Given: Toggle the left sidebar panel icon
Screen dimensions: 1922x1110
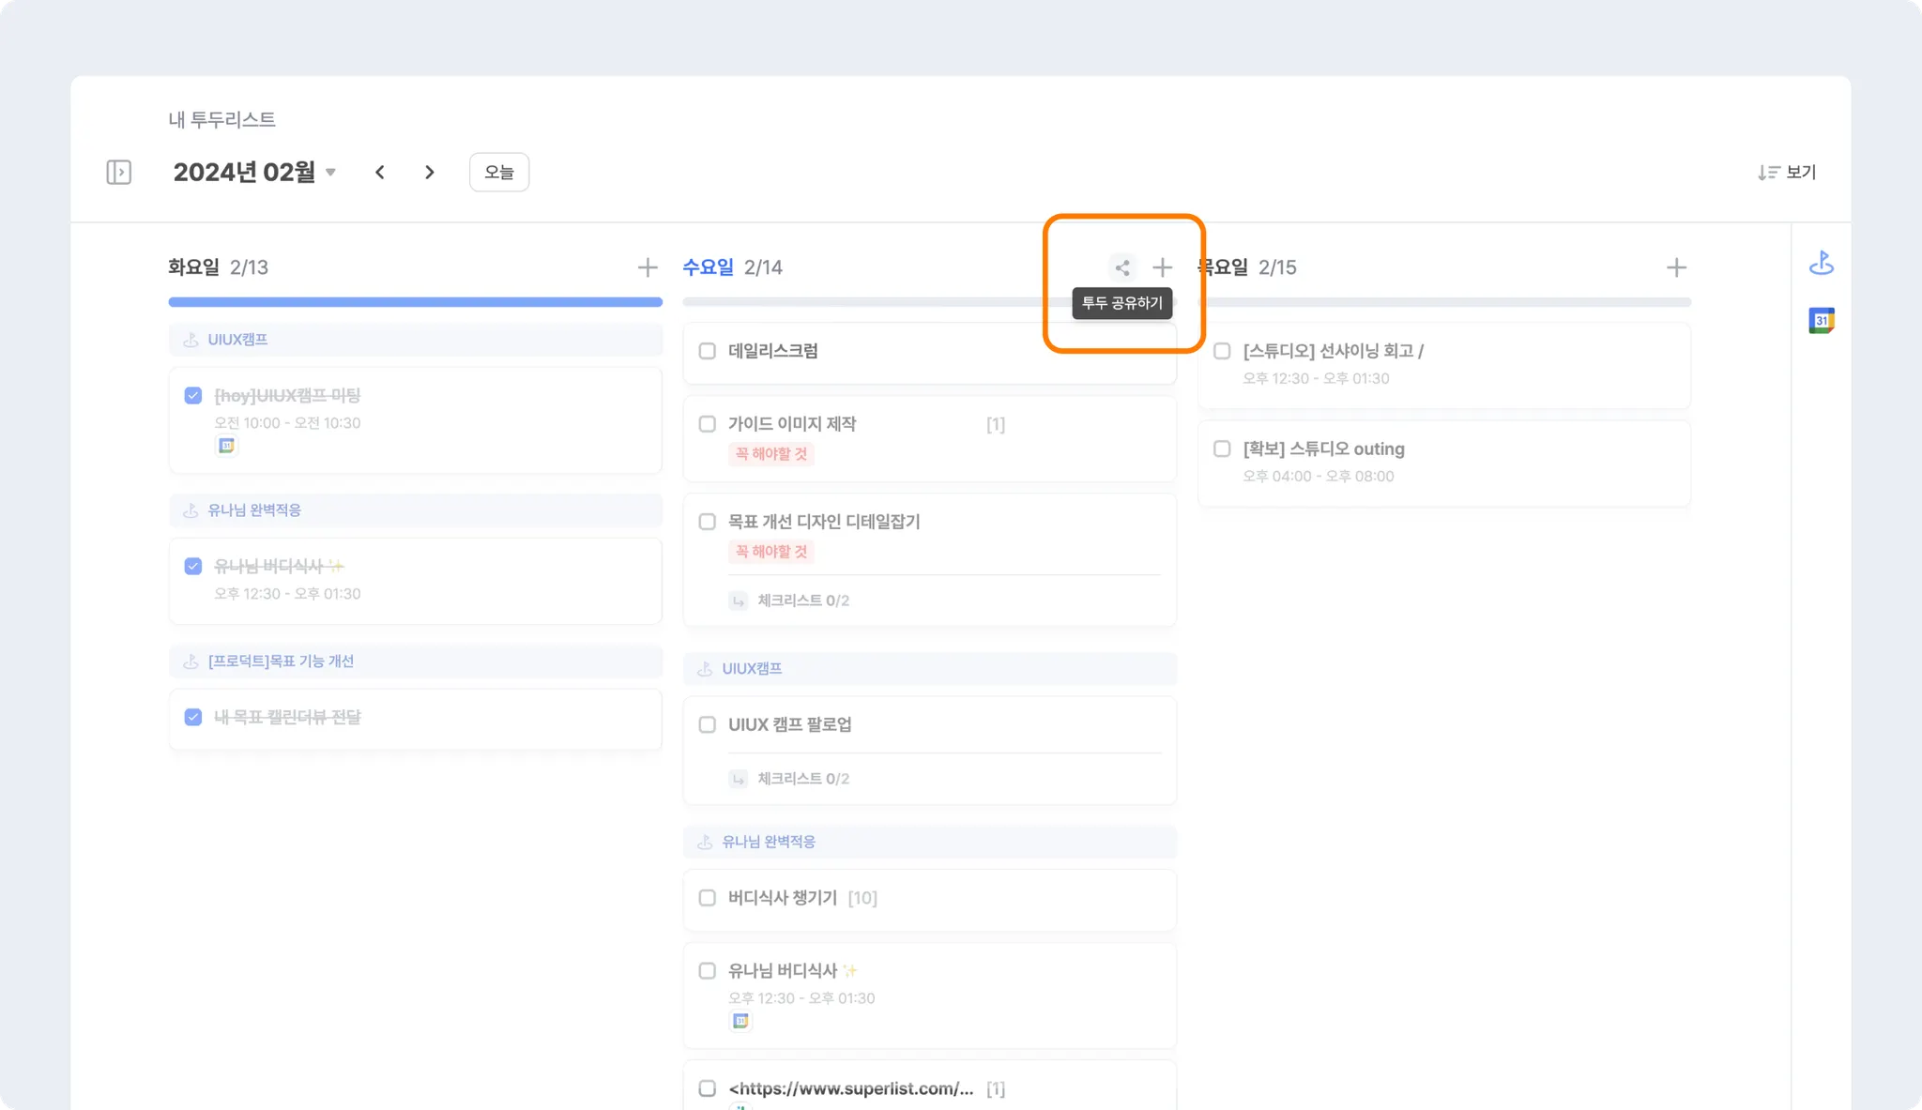Looking at the screenshot, I should 119,172.
